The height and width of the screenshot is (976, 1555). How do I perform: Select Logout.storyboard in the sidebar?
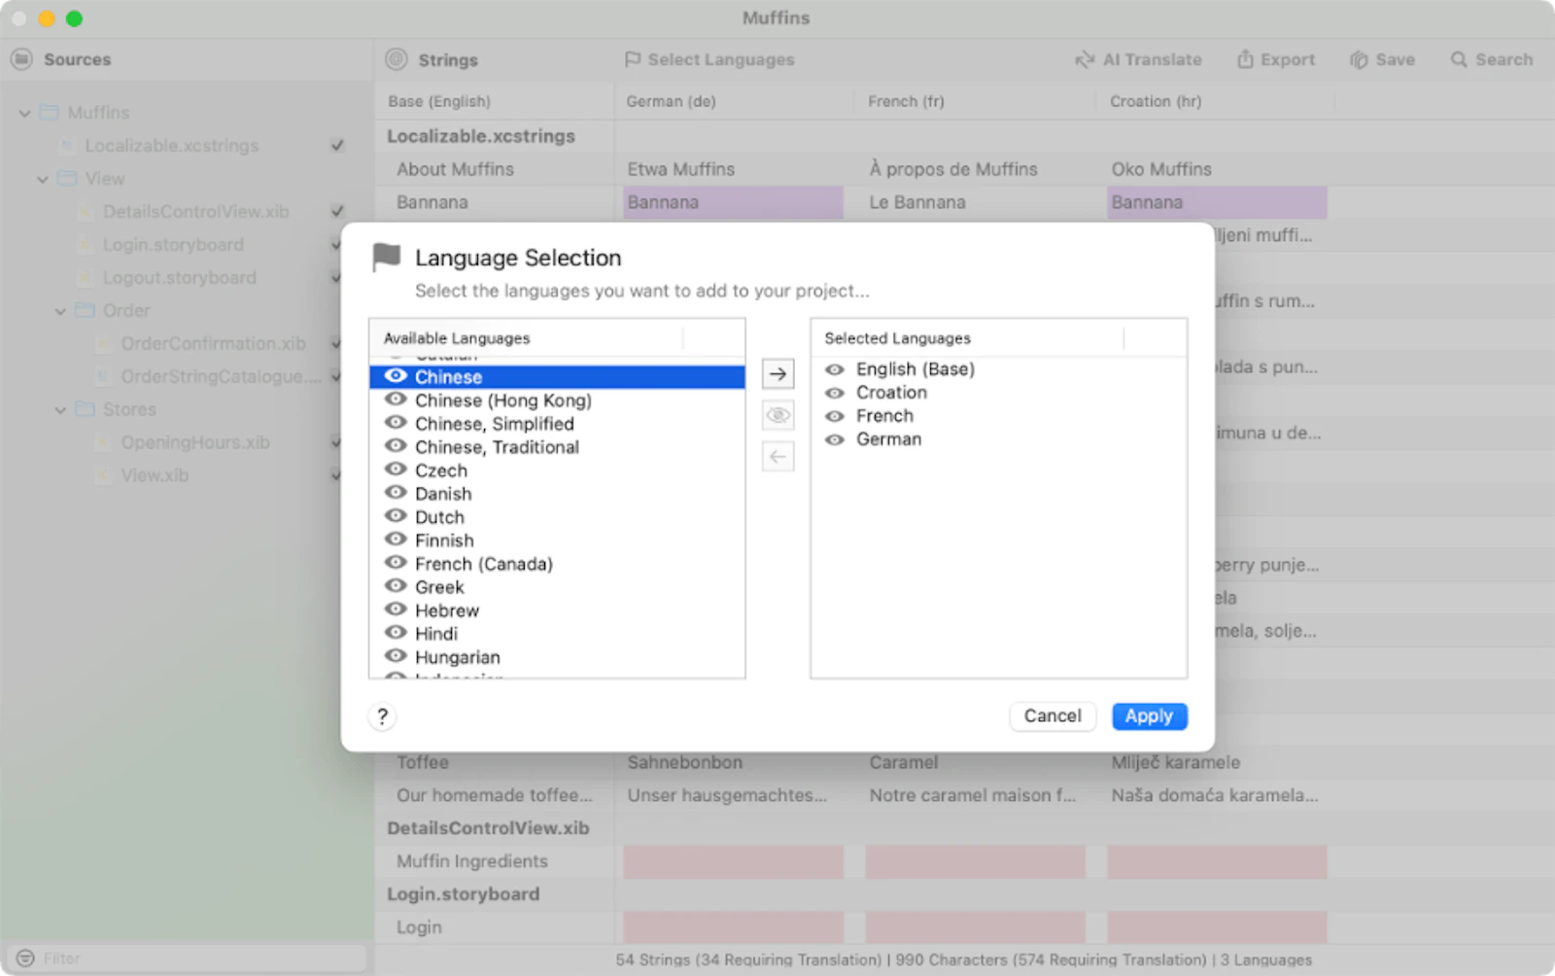[x=180, y=278]
